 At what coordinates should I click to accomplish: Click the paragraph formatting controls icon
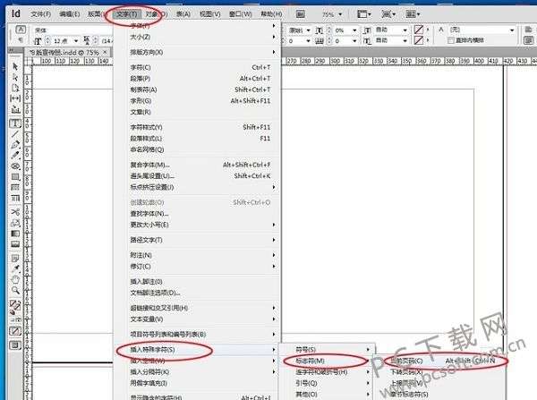pos(21,39)
